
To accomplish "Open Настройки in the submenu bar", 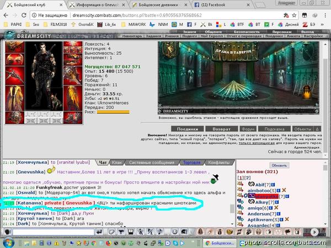I will [313, 36].
